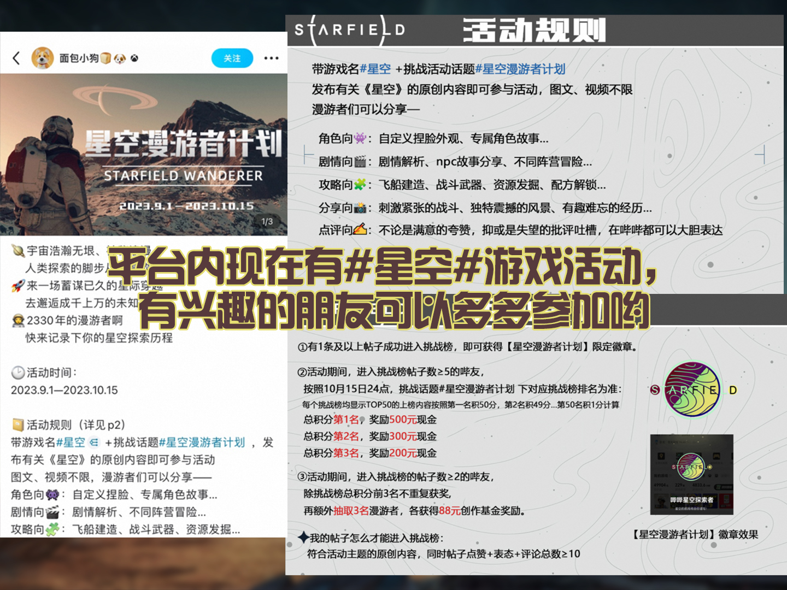Click the 攻略向 line on the rules poster
Image resolution: width=787 pixels, height=590 pixels.
pos(462,185)
